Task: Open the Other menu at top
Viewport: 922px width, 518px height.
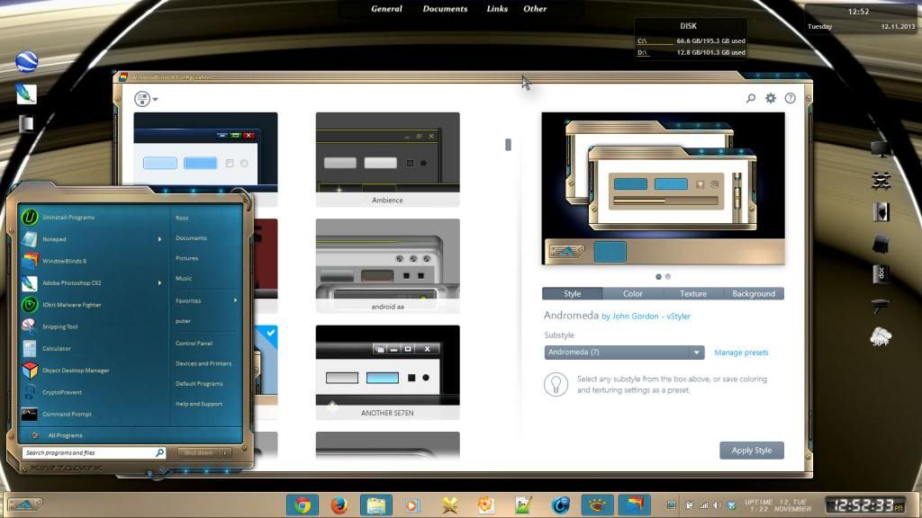Action: 535,9
